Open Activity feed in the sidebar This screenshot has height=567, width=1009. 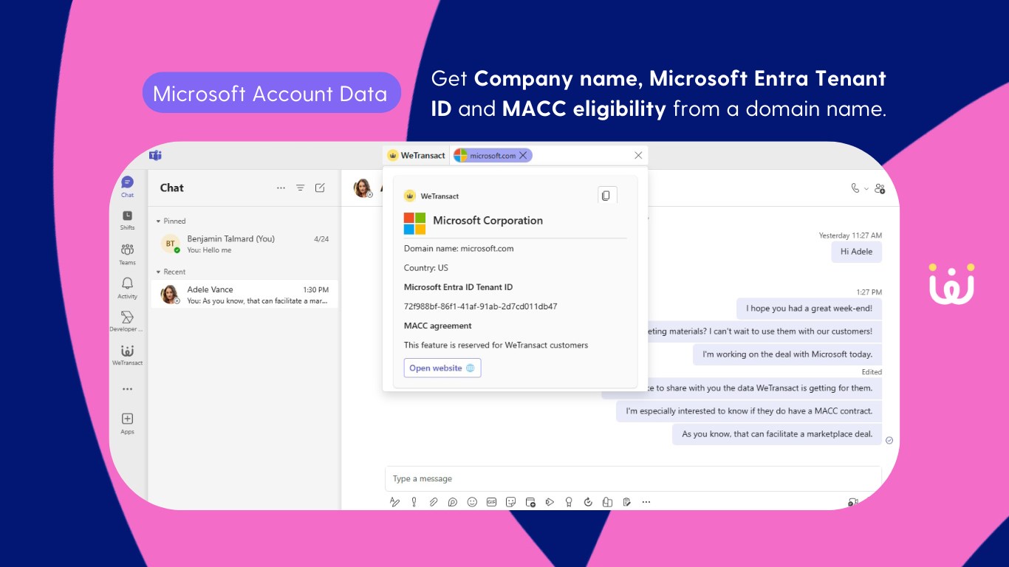pos(127,288)
